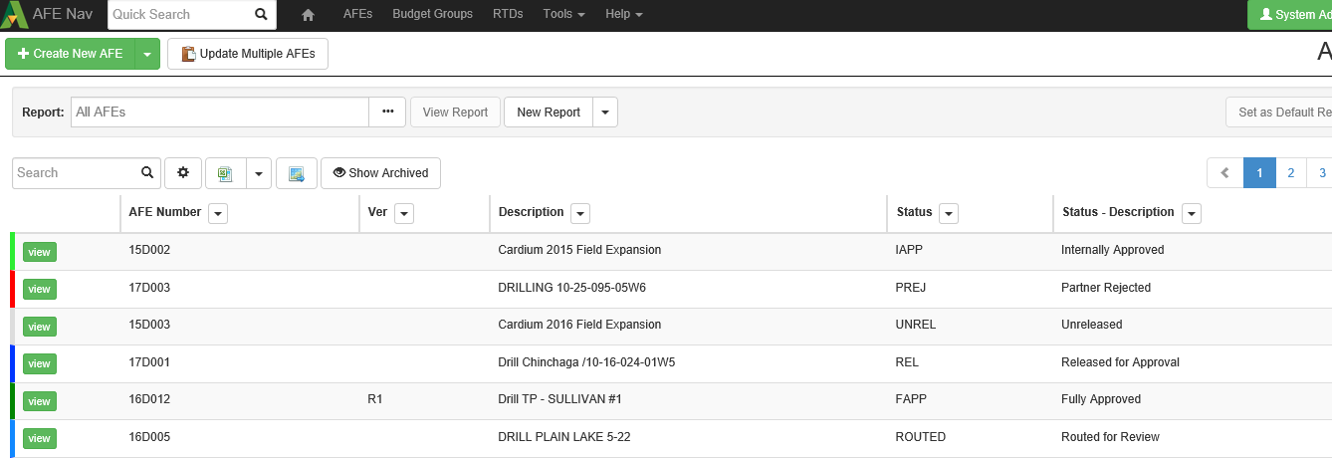Viewport: 1332px width, 458px height.
Task: View AFE 17D003
Action: (x=39, y=289)
